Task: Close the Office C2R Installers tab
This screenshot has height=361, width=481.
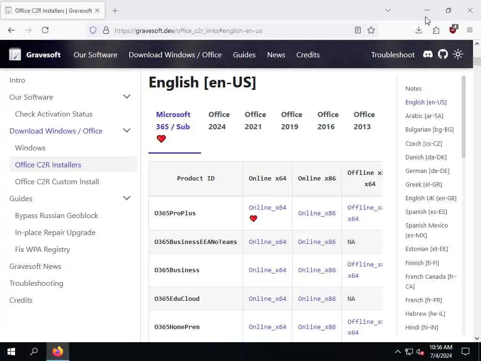Action: (x=97, y=10)
